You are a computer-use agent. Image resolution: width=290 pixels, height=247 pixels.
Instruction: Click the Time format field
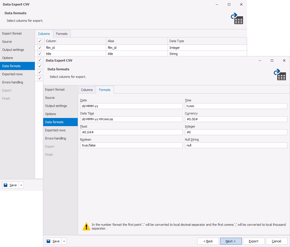(236, 106)
